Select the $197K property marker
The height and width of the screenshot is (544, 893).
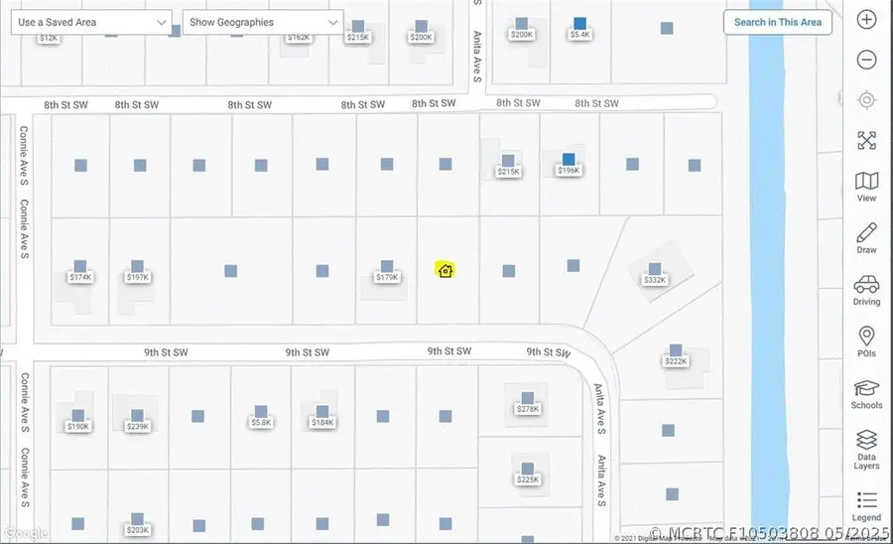137,272
